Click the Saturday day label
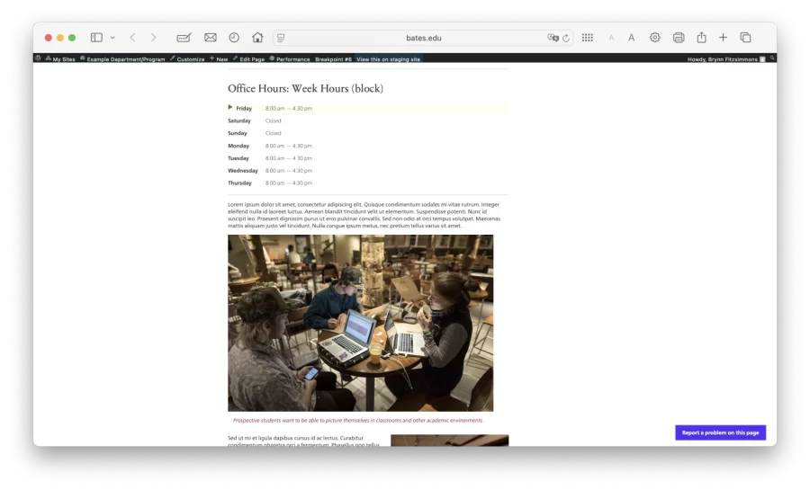 pyautogui.click(x=239, y=120)
